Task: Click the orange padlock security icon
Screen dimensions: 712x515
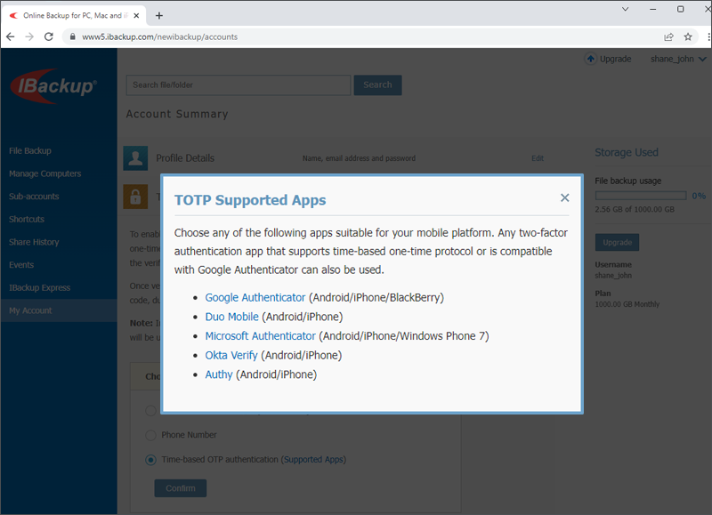Action: pos(135,197)
